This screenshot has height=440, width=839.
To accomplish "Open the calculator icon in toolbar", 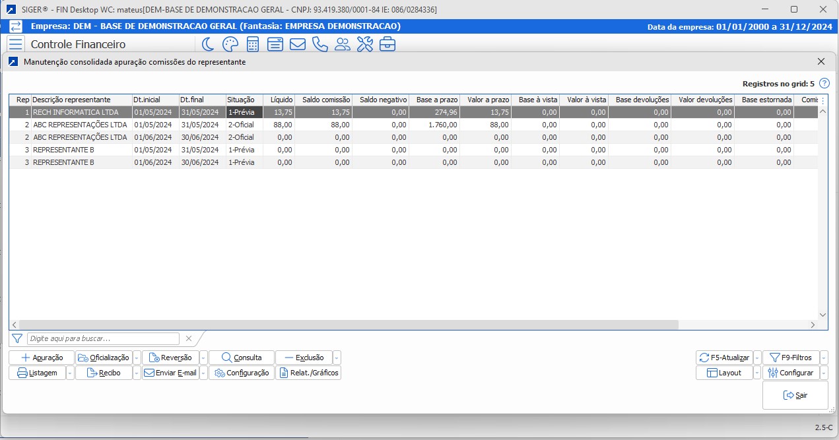I will tap(252, 44).
